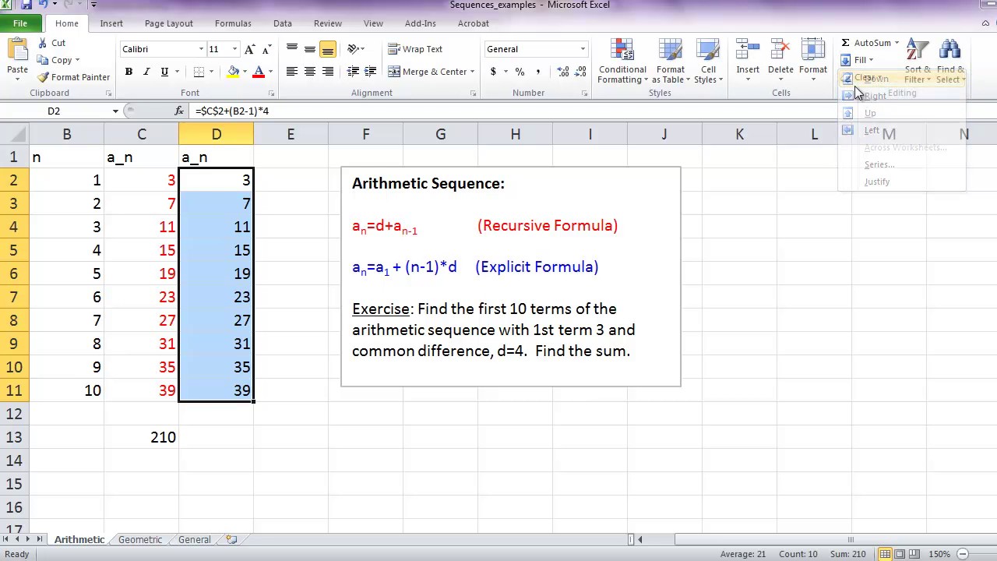
Task: Click AutoSum sigma icon
Action: tap(846, 43)
